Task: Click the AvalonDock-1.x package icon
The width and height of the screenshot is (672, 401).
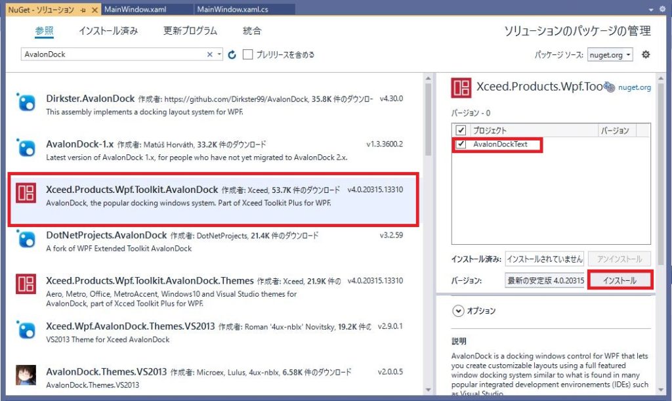Action: 26,148
